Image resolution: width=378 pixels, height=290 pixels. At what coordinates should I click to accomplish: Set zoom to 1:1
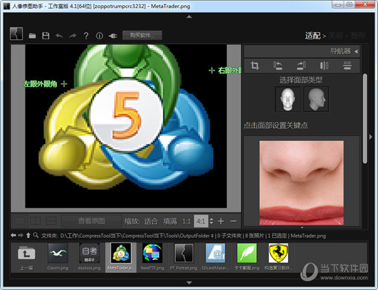(x=186, y=221)
